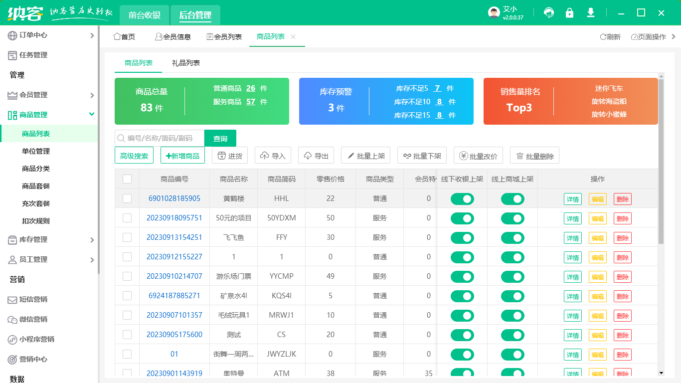Click the 批量删除 batch delete icon

pos(520,155)
